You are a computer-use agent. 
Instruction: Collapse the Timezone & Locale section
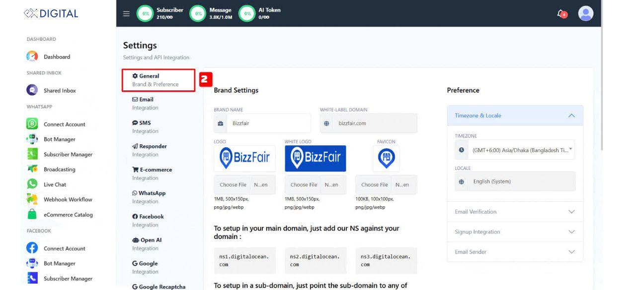[x=515, y=116]
